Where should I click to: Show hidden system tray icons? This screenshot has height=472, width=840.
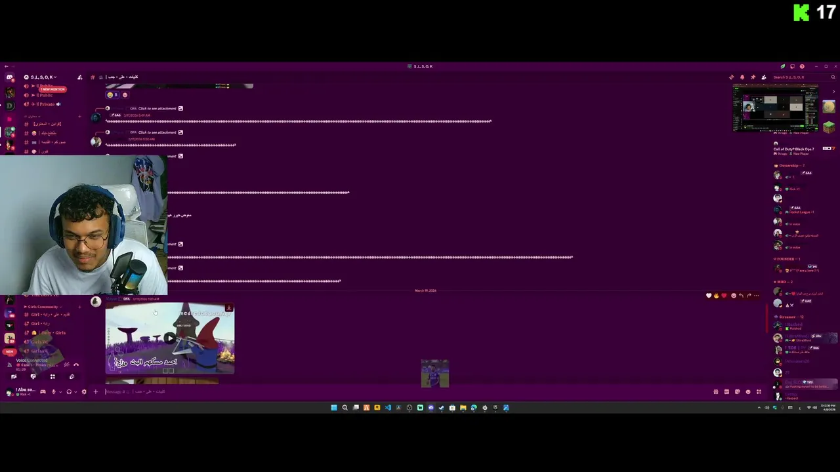pyautogui.click(x=759, y=408)
